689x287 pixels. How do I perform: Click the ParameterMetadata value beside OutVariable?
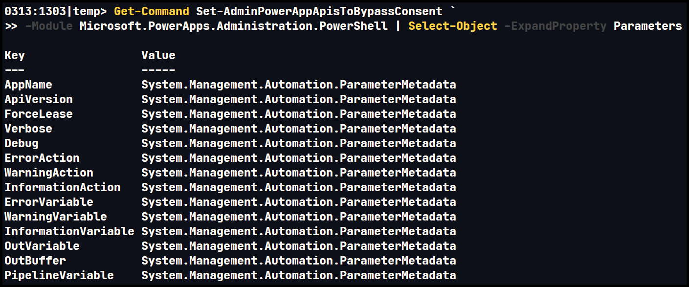298,246
